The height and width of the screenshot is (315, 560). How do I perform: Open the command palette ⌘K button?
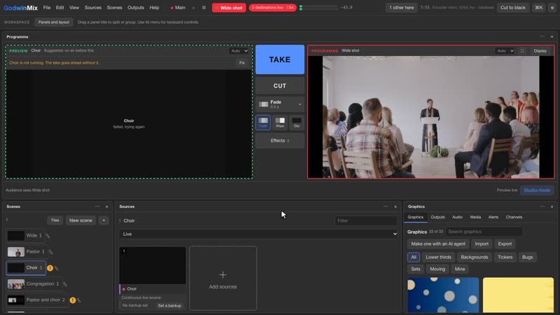(538, 8)
